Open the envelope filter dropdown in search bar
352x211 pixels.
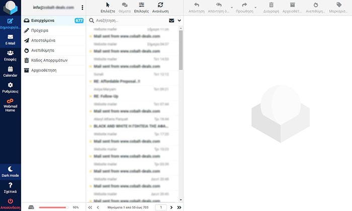(171, 21)
